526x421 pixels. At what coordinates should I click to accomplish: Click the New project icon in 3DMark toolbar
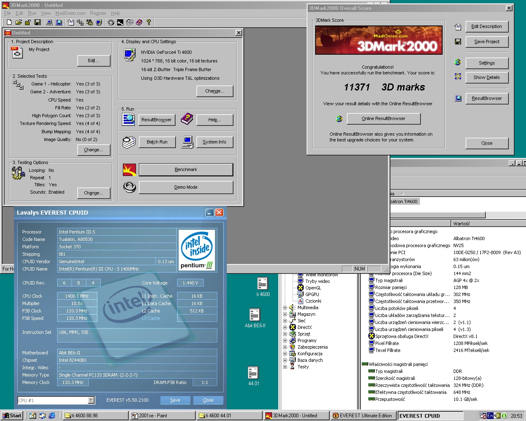click(9, 22)
